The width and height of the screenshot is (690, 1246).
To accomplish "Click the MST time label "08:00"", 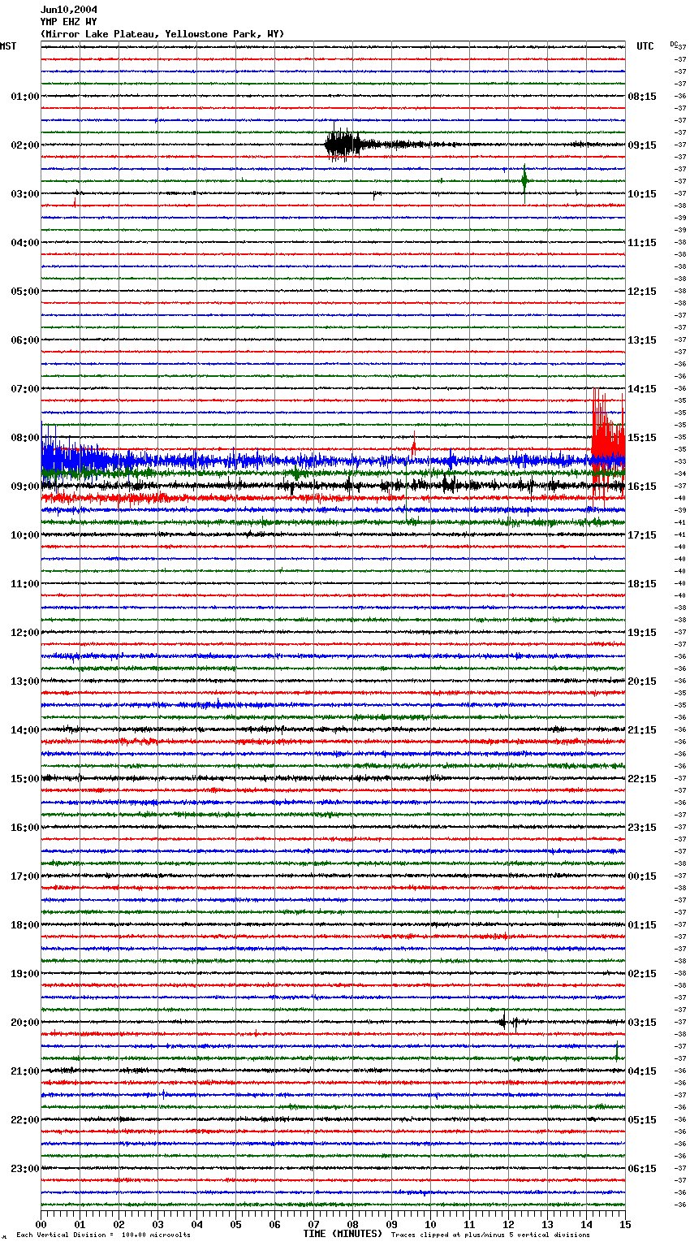I will click(x=25, y=438).
